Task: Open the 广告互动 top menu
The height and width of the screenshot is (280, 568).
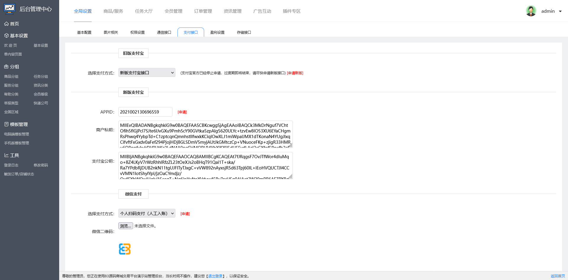Action: tap(262, 11)
